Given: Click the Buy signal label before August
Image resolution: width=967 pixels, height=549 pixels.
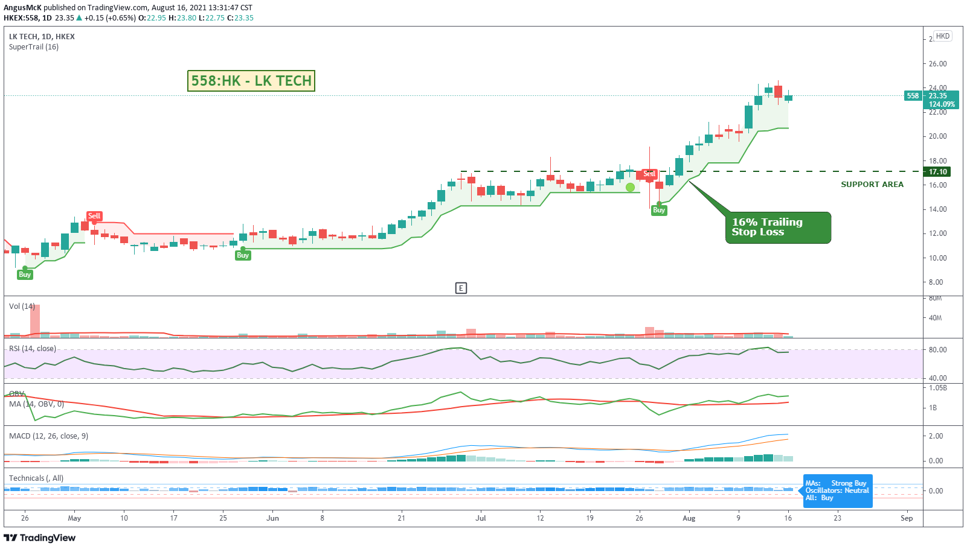Looking at the screenshot, I should click(659, 210).
